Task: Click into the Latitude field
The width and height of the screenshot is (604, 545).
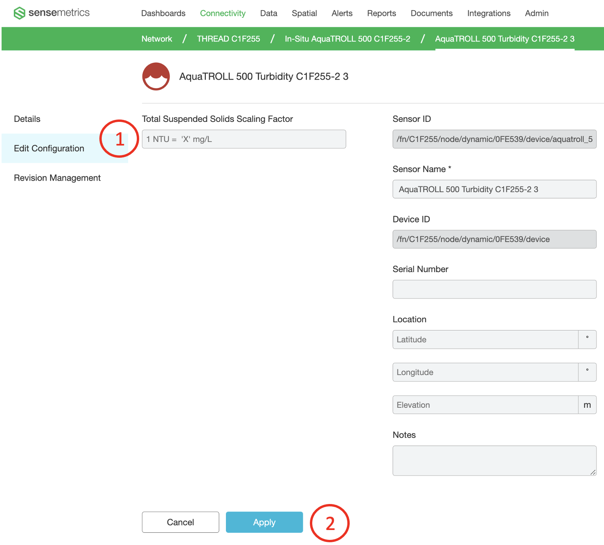Action: (x=485, y=340)
